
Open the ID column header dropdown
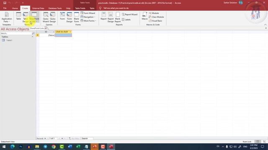pos(54,32)
